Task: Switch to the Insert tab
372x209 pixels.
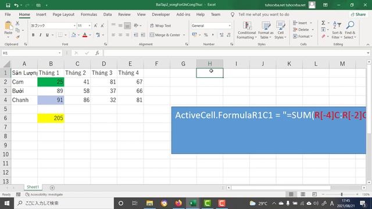Action: [41, 15]
